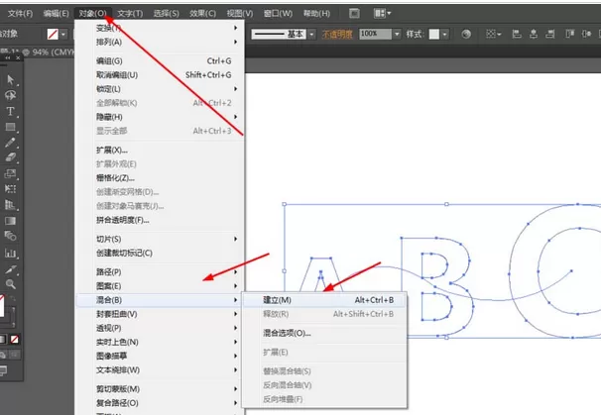Image resolution: width=601 pixels, height=415 pixels.
Task: Select the Column Graph tool
Action: 10,253
